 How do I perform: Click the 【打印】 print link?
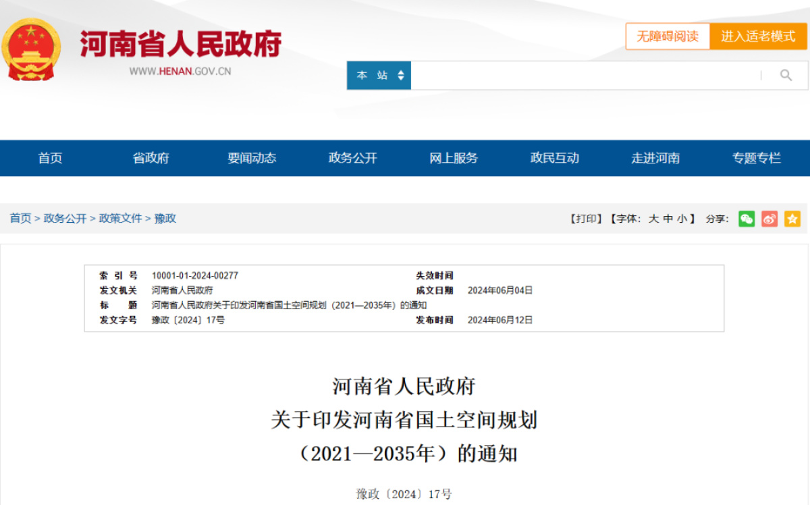[586, 219]
